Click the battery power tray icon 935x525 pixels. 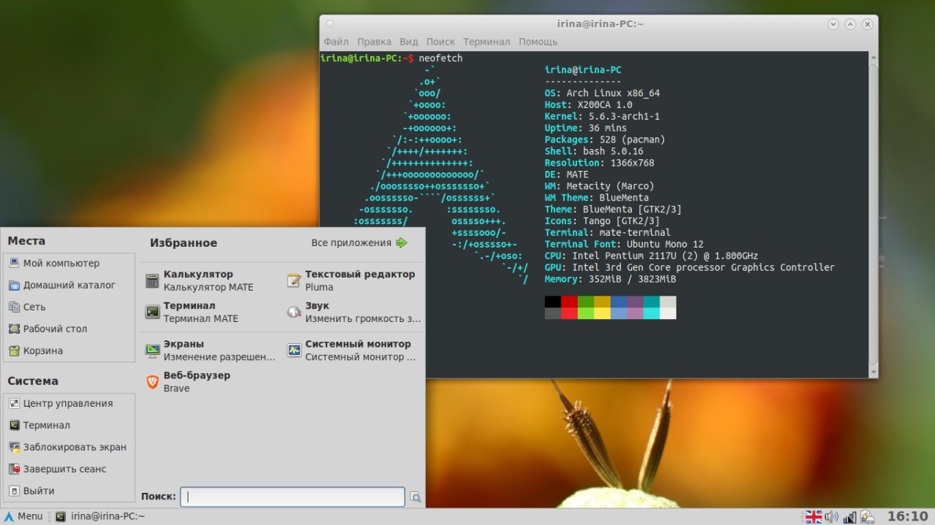pyautogui.click(x=867, y=517)
